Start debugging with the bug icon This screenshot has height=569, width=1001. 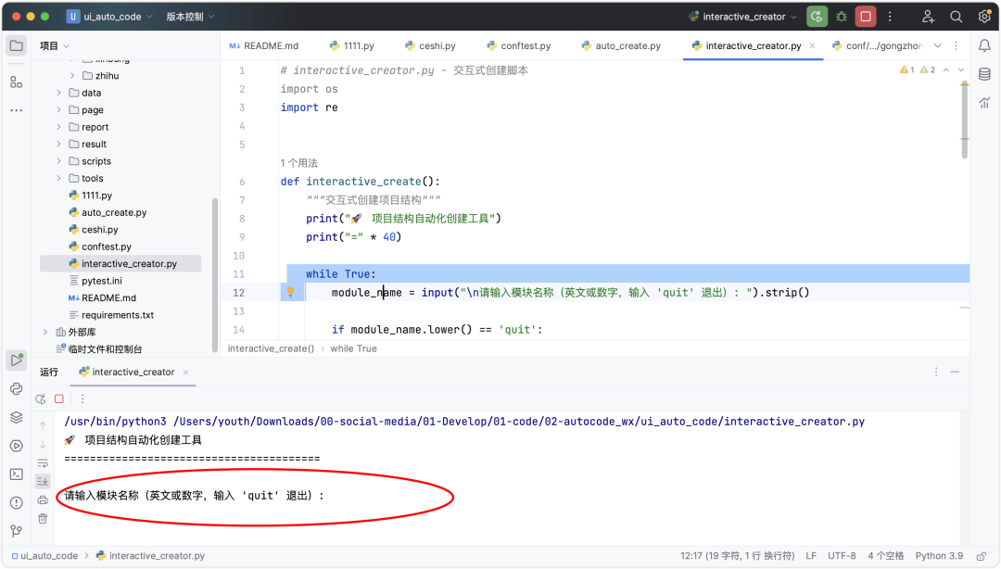coord(842,17)
